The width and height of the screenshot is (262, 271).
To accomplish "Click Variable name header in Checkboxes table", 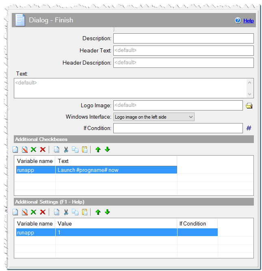I will pos(35,161).
